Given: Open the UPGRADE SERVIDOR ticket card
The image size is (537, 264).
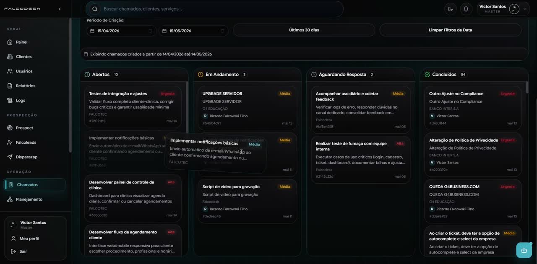Looking at the screenshot, I should tap(248, 108).
